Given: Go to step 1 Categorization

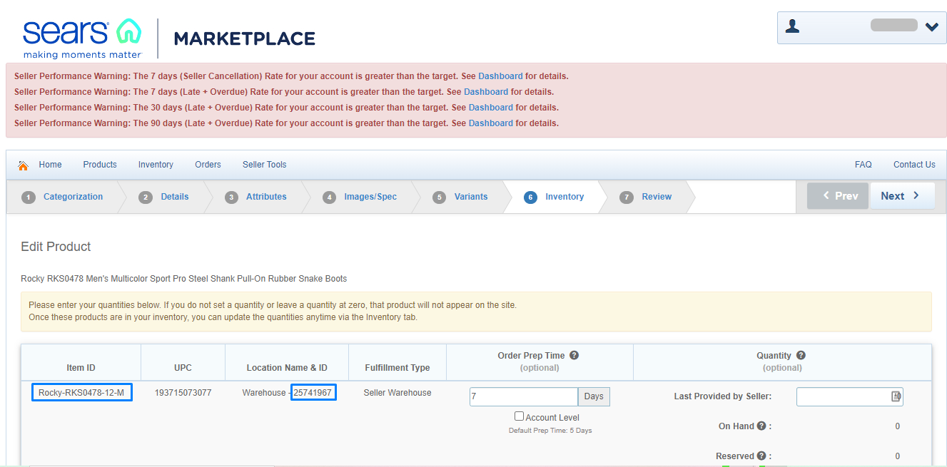Looking at the screenshot, I should [x=62, y=197].
